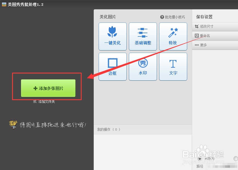Select the partially visible radio button right of 另存为
Screen dimensions: 238x170
pos(236,159)
